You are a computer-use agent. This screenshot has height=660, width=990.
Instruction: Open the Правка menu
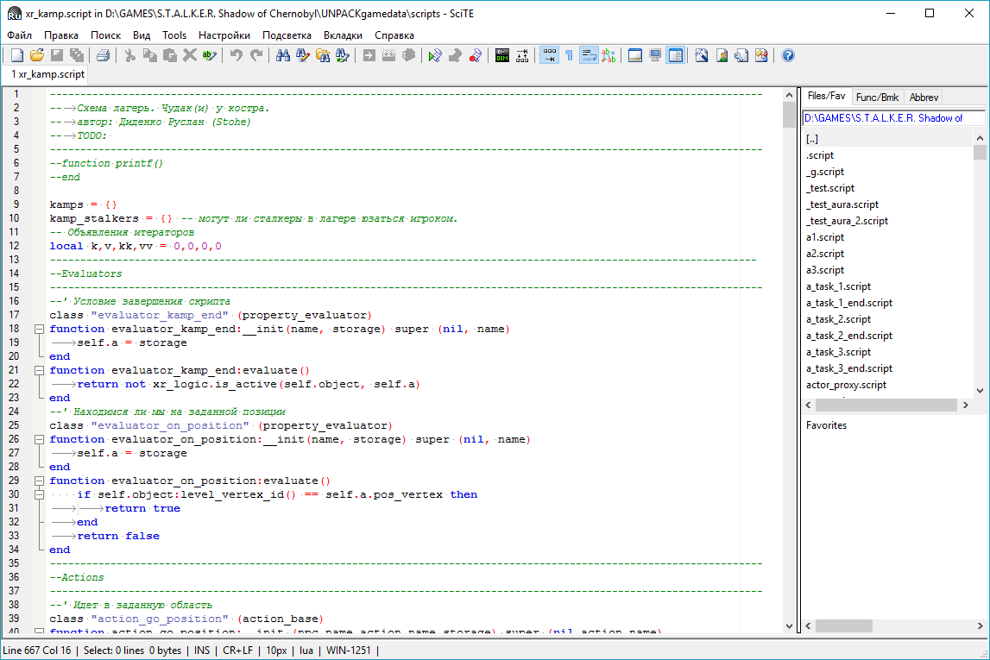(61, 35)
